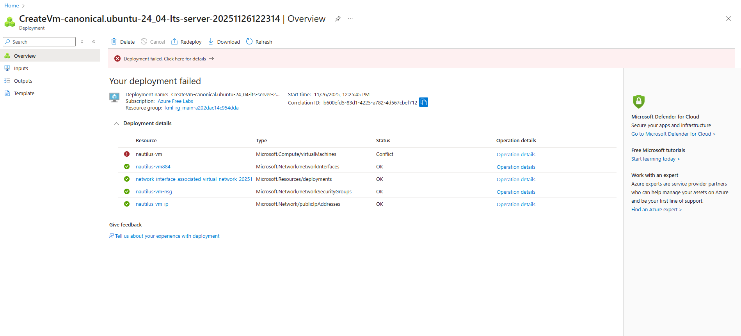Click the Type column header
The image size is (741, 336).
pyautogui.click(x=261, y=141)
